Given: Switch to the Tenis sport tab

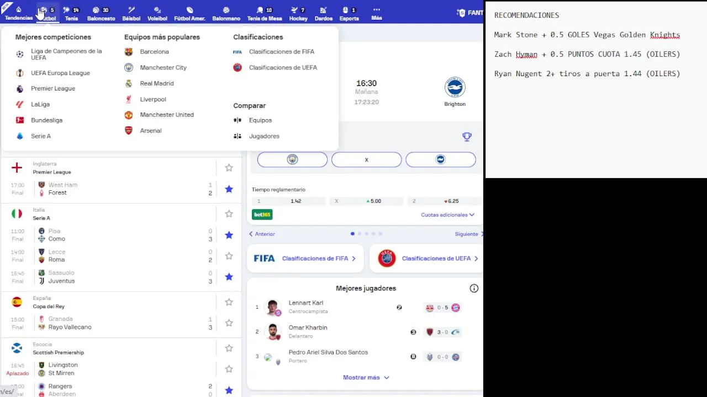Looking at the screenshot, I should pyautogui.click(x=71, y=14).
